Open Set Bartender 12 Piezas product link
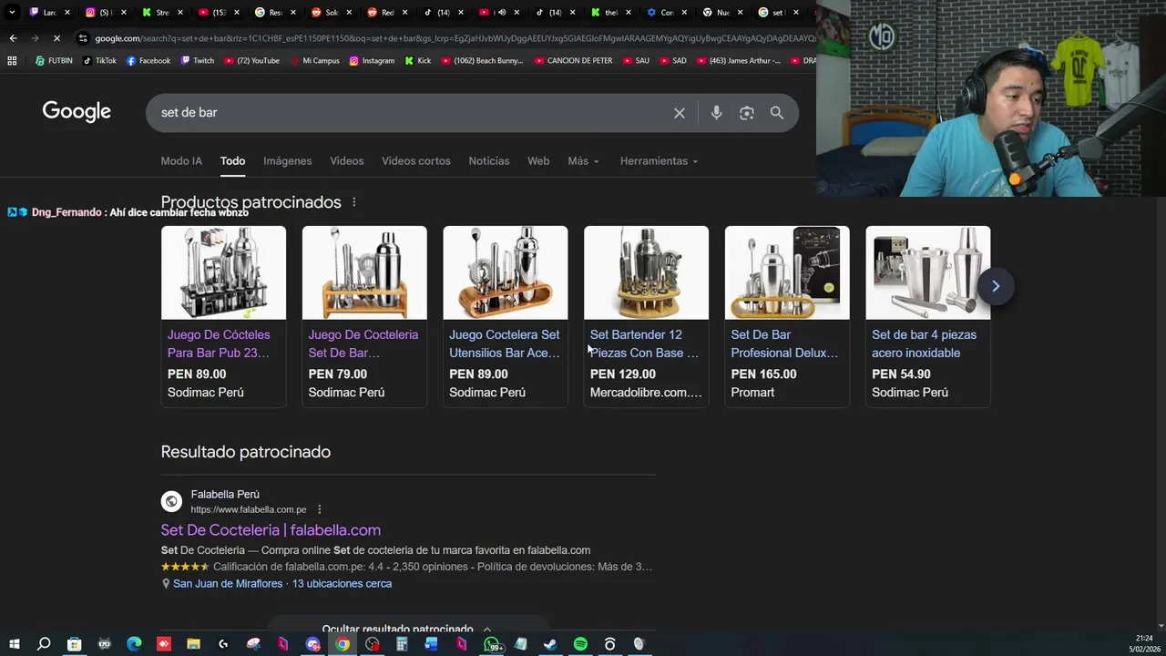Image resolution: width=1166 pixels, height=656 pixels. click(644, 343)
